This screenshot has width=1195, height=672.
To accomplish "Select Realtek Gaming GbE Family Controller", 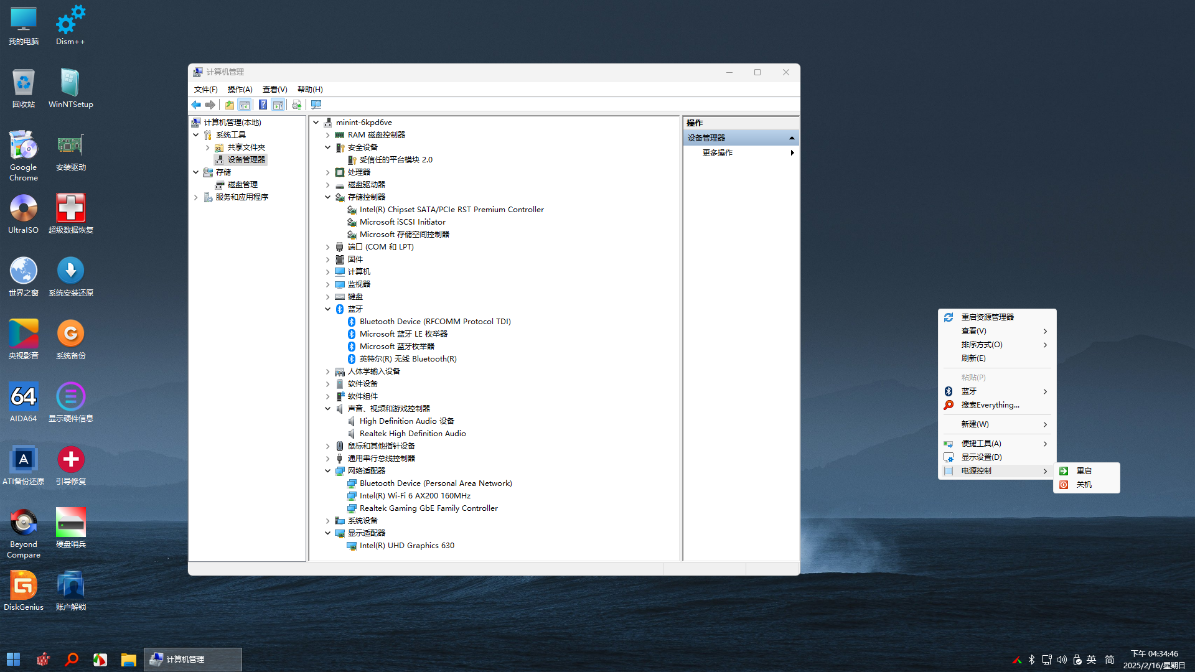I will 428,508.
